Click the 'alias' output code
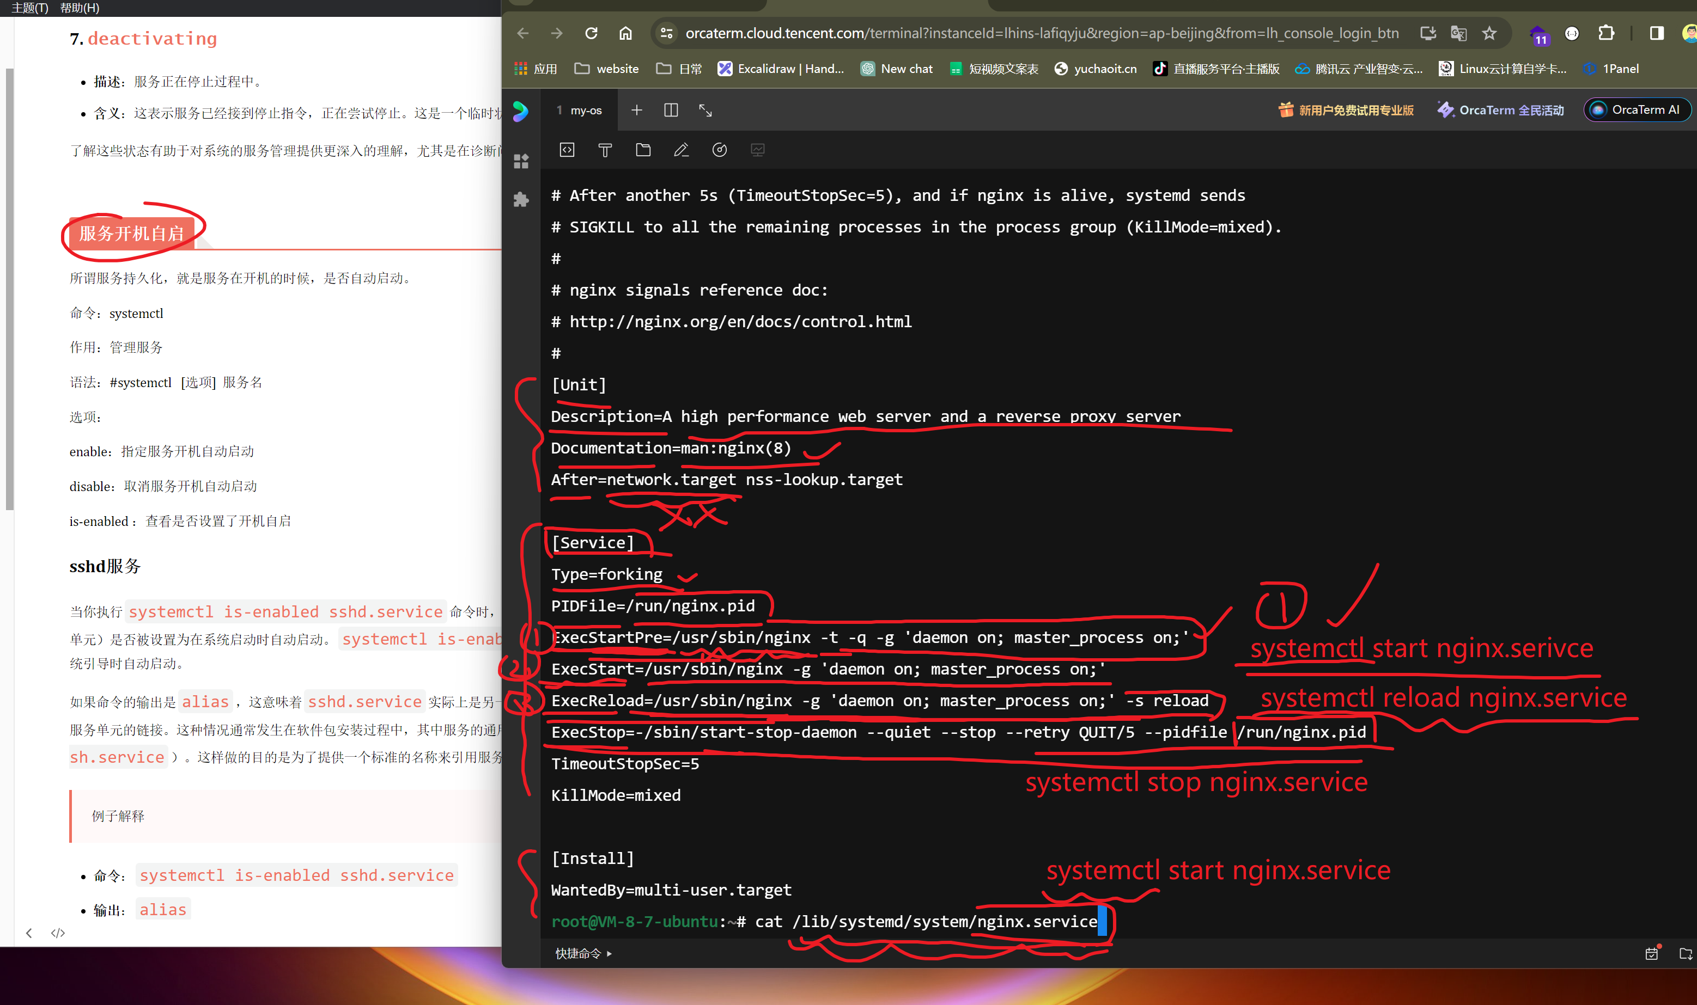Viewport: 1697px width, 1005px height. point(163,910)
